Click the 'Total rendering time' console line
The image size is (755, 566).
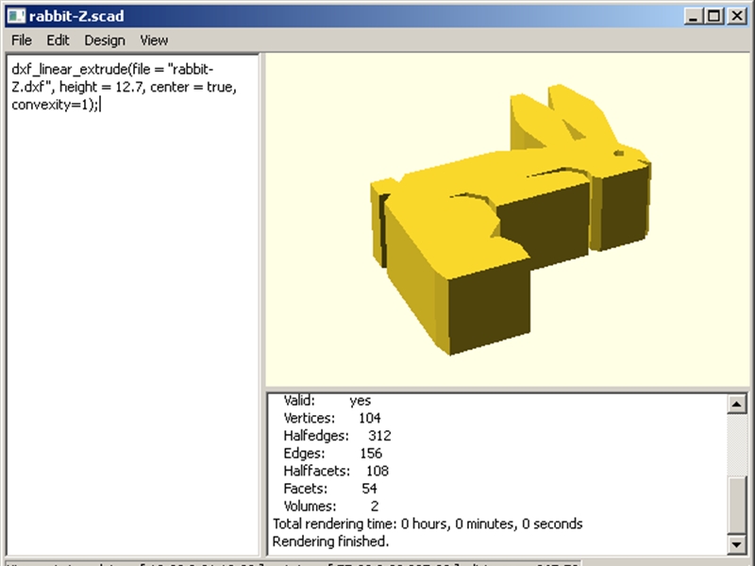[x=428, y=524]
